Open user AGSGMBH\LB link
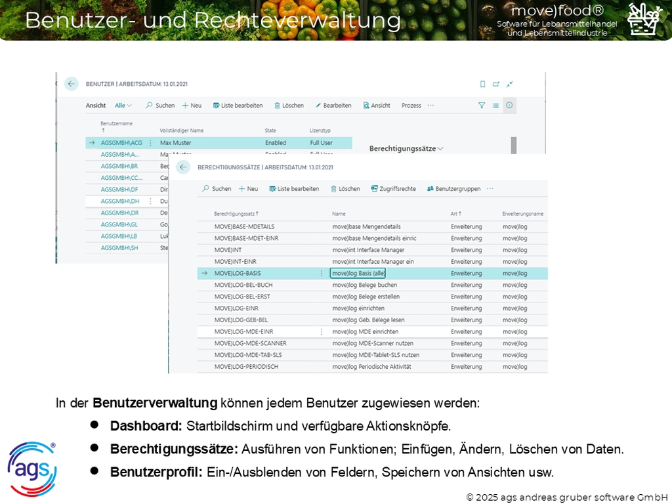This screenshot has height=504, width=672. point(119,236)
